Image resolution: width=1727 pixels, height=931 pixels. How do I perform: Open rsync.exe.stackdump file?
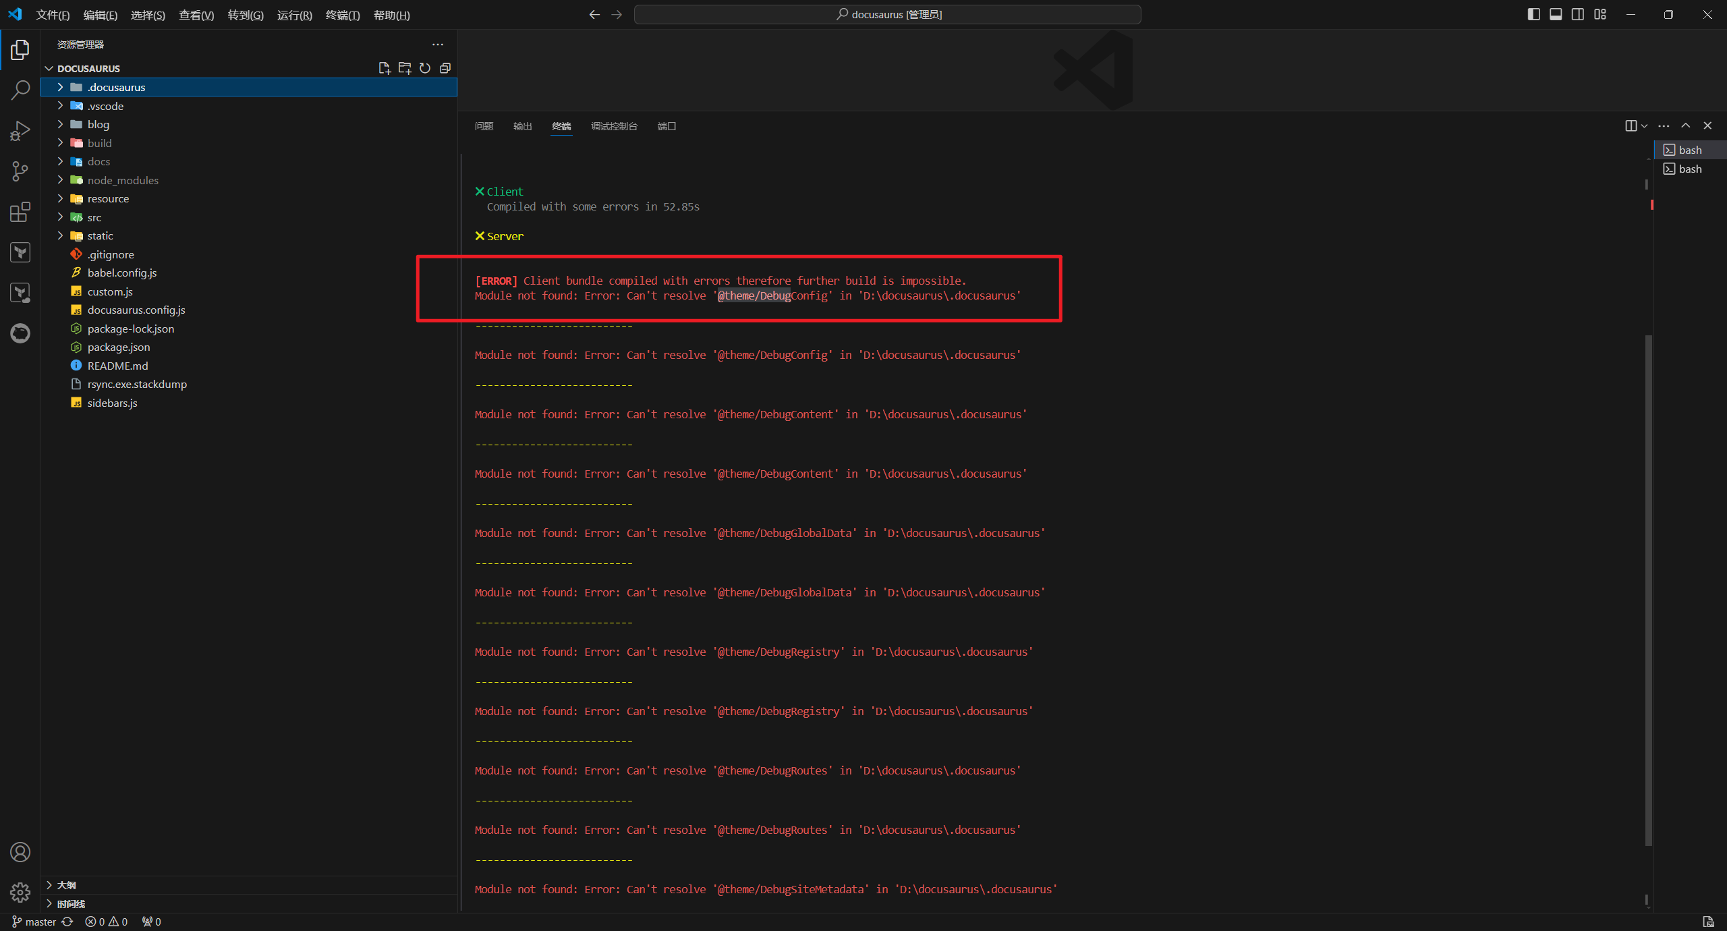(249, 384)
